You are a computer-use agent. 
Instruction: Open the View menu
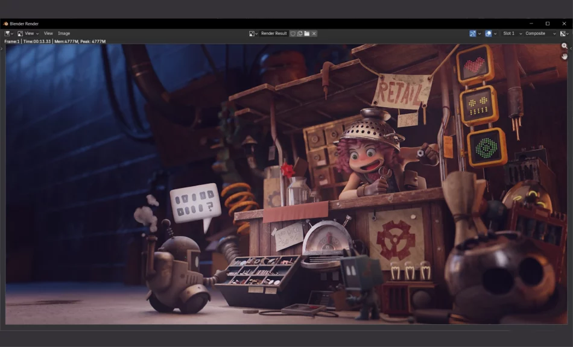[48, 34]
